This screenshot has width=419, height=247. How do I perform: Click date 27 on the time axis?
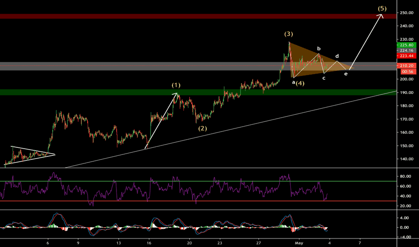pyautogui.click(x=259, y=243)
